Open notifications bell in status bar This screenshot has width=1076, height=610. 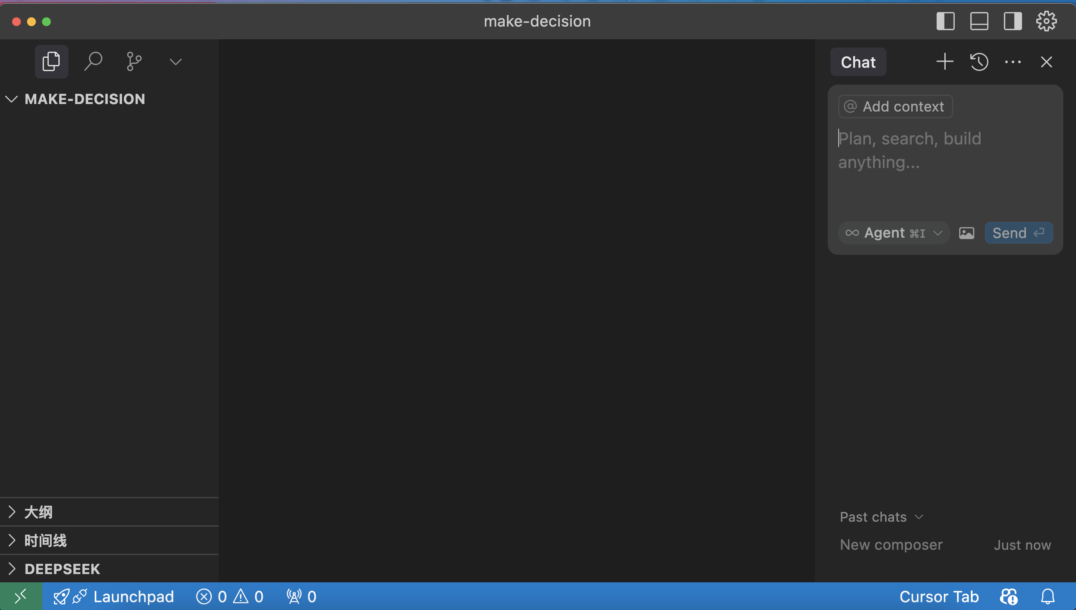coord(1048,596)
